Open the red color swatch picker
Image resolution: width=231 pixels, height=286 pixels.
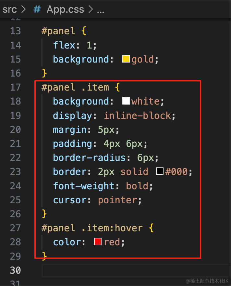click(x=98, y=241)
